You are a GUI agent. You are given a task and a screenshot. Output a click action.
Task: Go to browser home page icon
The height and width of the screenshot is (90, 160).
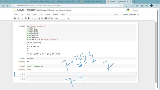point(8,5)
